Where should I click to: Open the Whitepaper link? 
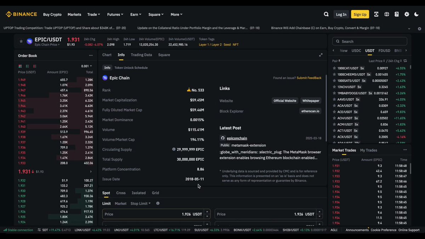tap(311, 101)
